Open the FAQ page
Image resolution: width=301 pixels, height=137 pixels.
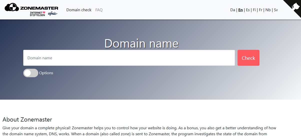[x=99, y=10]
